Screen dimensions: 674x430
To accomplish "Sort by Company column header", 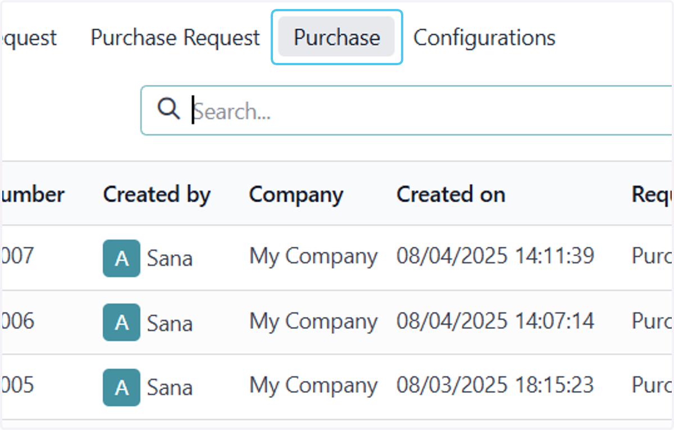I will tap(296, 194).
